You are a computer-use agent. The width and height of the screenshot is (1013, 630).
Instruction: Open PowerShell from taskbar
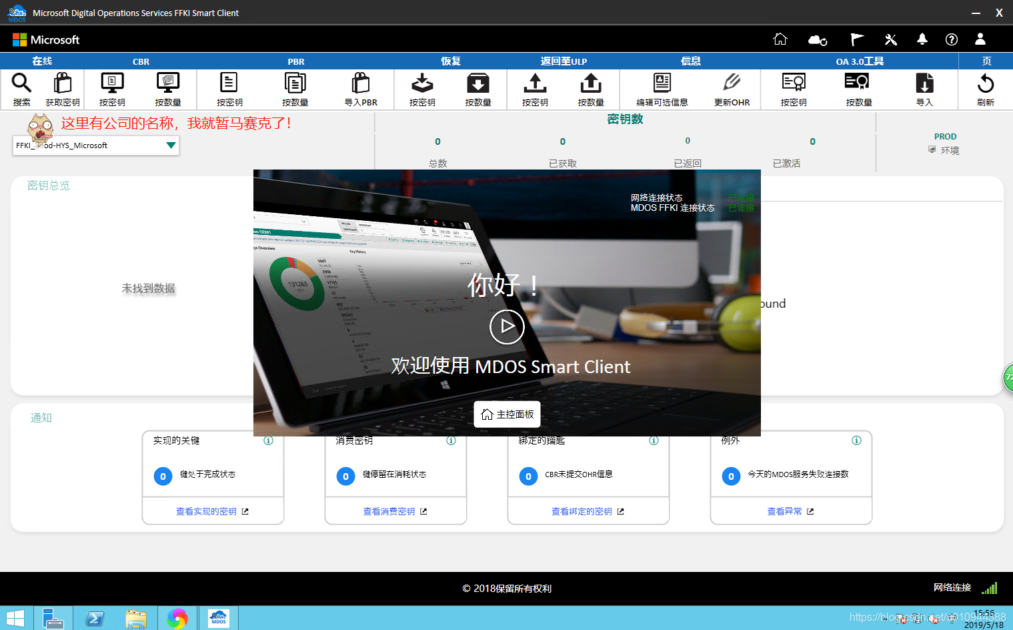point(95,619)
